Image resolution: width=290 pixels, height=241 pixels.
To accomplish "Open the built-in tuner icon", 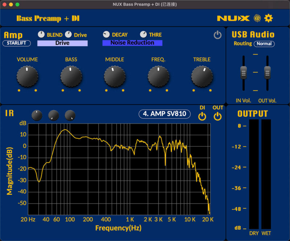I will [257, 18].
